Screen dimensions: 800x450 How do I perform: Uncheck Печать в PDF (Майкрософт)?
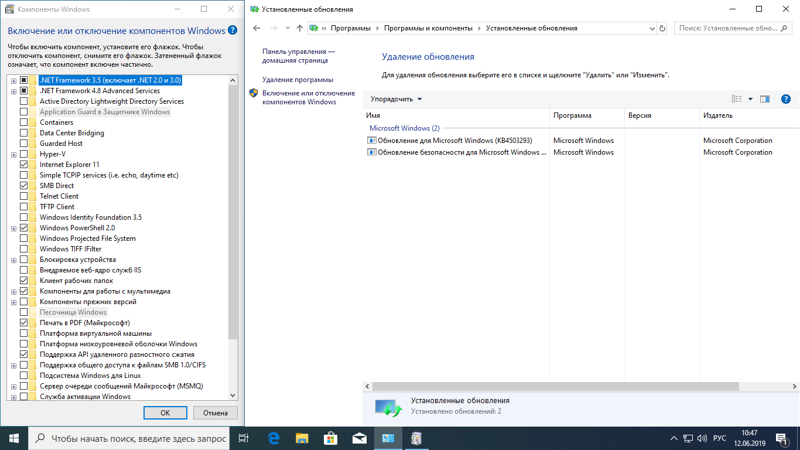(x=23, y=323)
